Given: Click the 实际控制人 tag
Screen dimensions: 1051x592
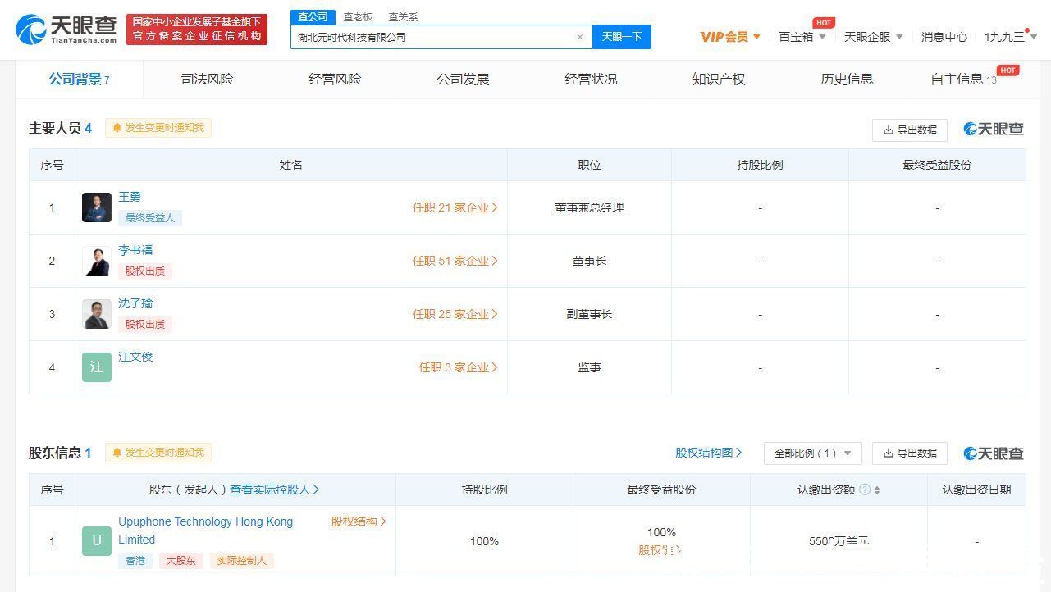Looking at the screenshot, I should (241, 561).
